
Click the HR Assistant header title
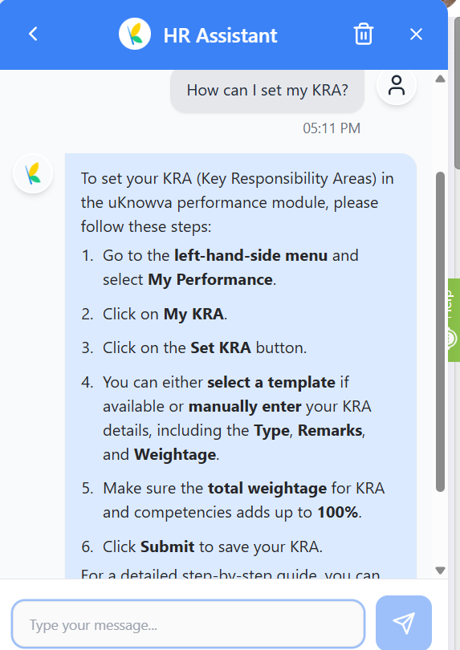point(220,35)
